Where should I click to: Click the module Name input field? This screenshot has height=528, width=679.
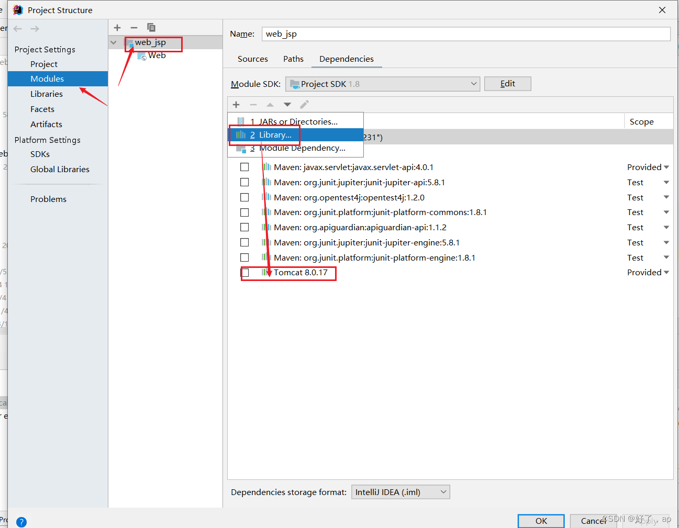466,34
